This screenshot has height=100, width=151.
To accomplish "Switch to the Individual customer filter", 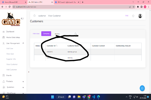I will coord(36,33).
